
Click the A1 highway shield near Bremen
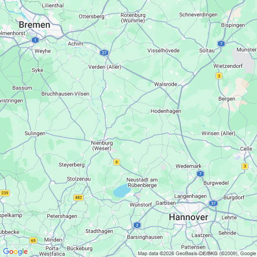point(35,40)
